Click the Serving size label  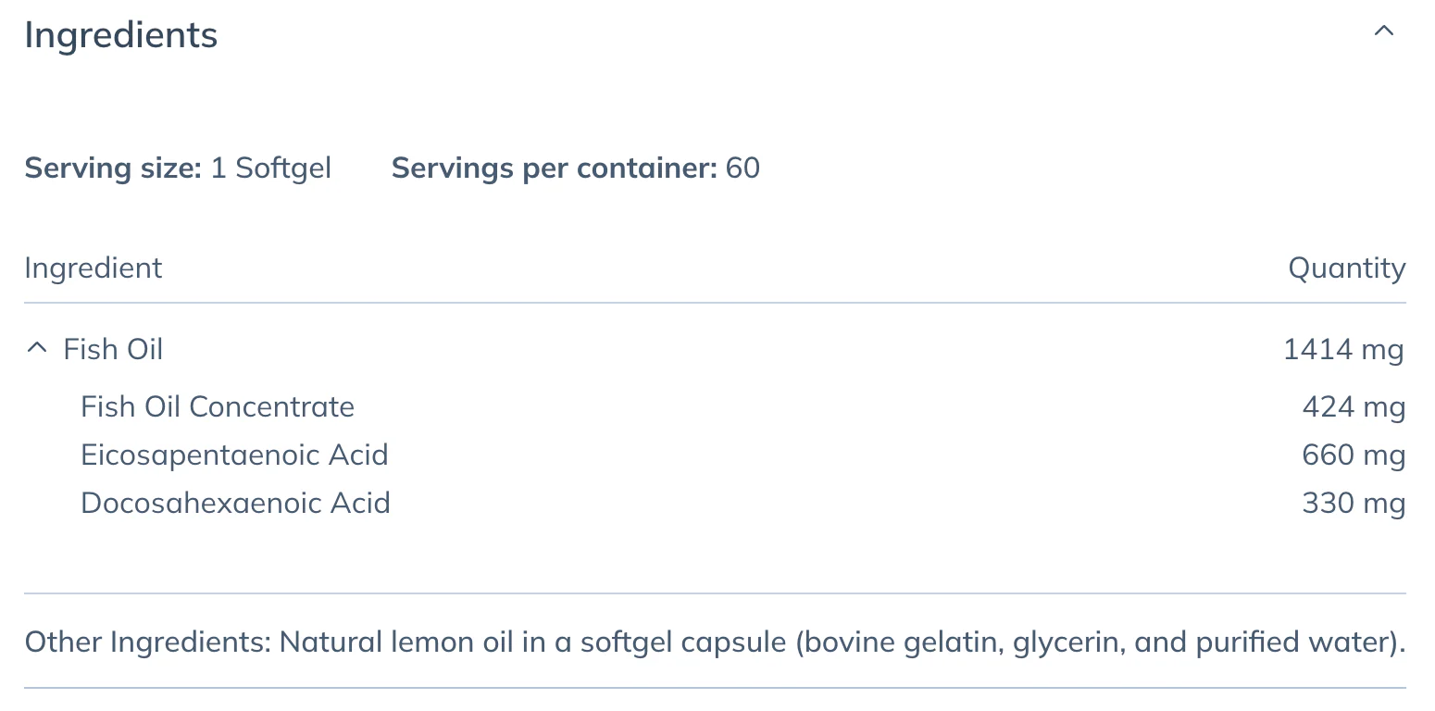pos(113,168)
